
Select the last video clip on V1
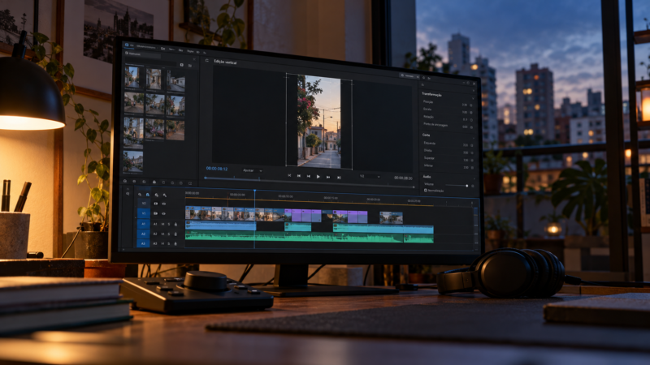tap(391, 217)
